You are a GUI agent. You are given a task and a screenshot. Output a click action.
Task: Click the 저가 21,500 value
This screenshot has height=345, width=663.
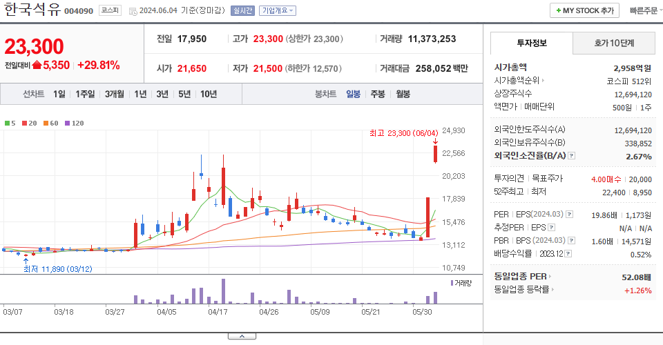(268, 68)
